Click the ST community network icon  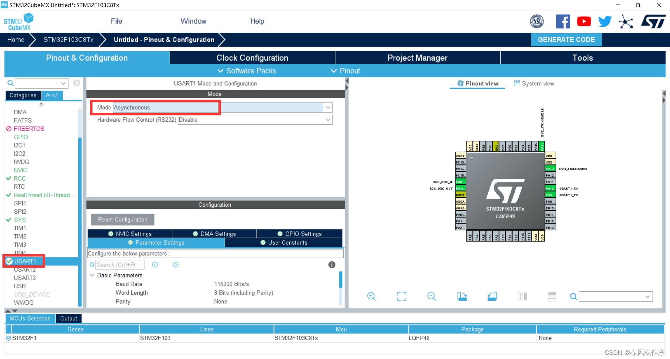pyautogui.click(x=626, y=22)
